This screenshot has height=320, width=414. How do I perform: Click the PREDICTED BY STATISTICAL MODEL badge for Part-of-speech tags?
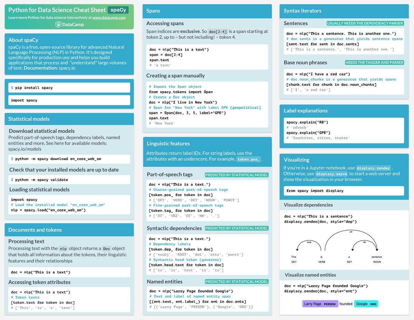[x=236, y=175]
